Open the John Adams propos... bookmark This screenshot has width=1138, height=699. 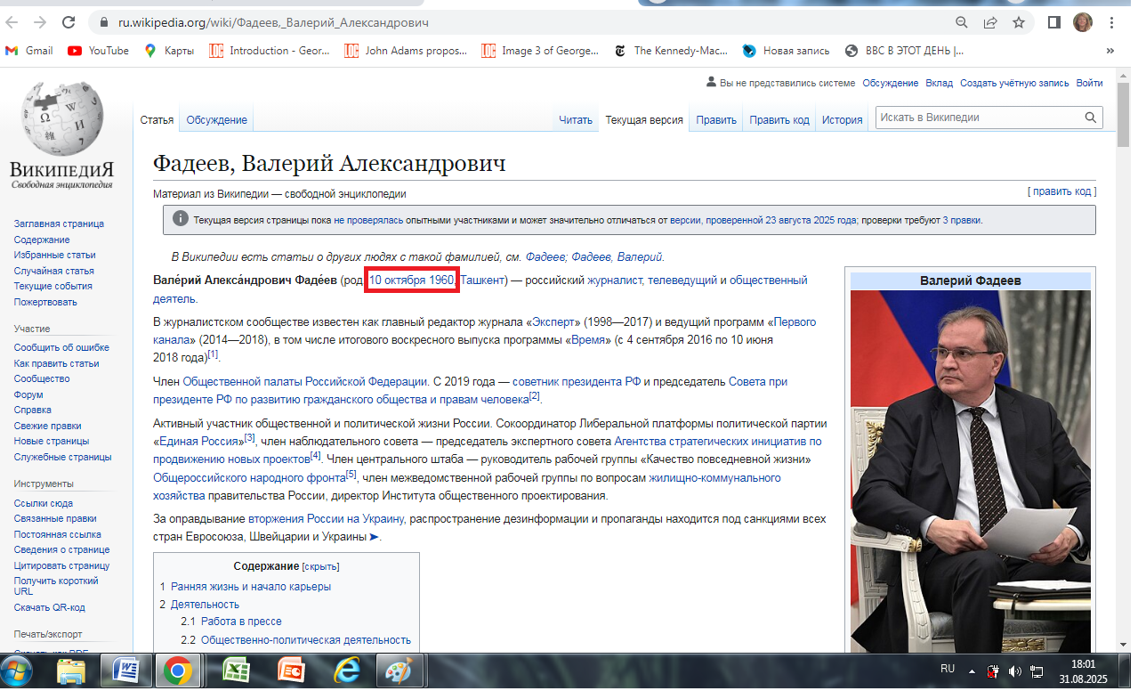pos(406,51)
